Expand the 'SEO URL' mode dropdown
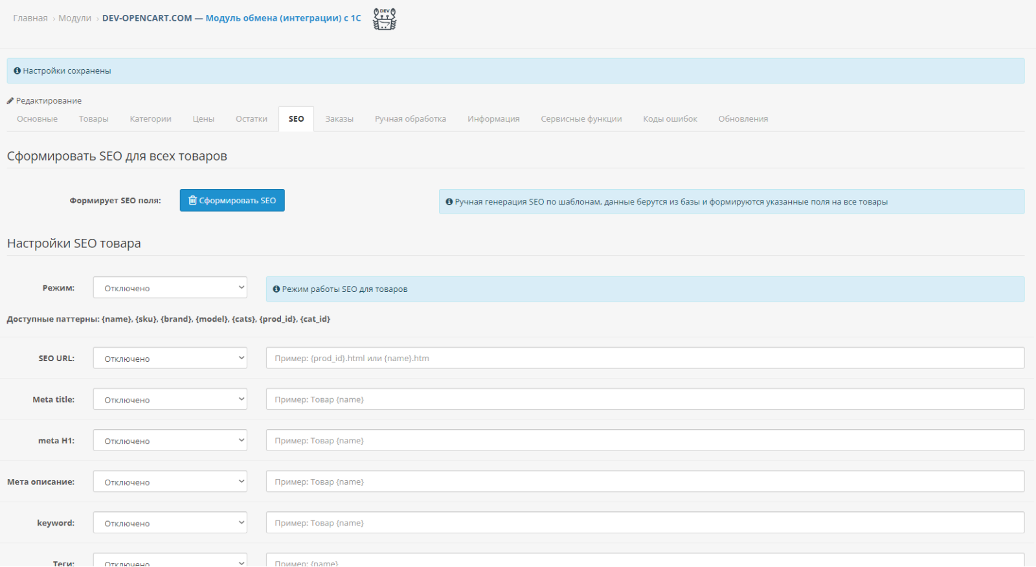 tap(170, 358)
